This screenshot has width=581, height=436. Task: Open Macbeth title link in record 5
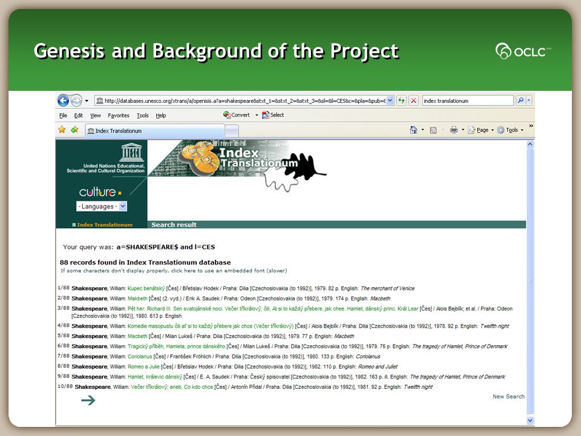point(137,336)
